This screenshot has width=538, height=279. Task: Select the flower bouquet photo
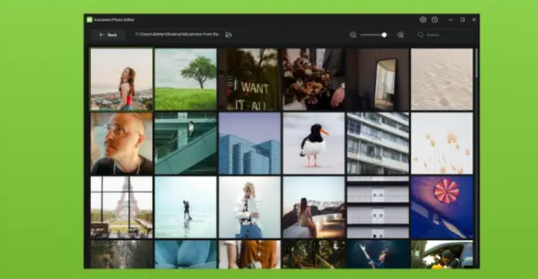[313, 79]
